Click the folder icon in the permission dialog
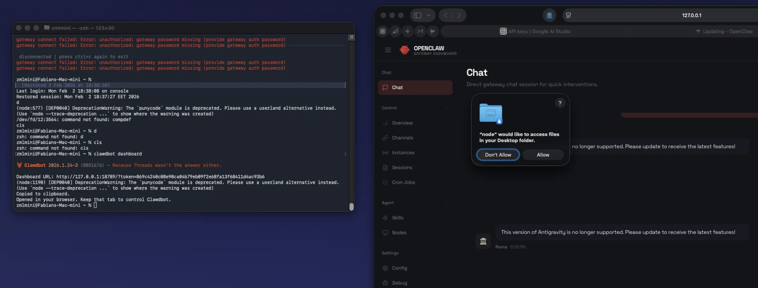Screen dimensions: 758x288 491,114
